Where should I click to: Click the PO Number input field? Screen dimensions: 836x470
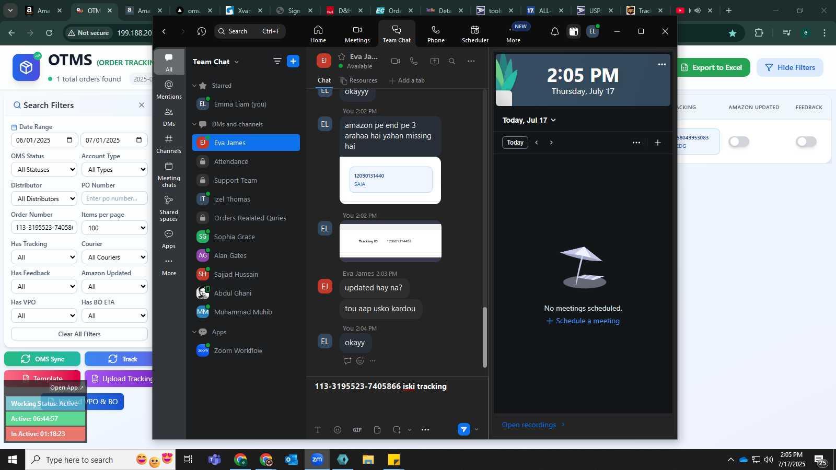coord(114,198)
